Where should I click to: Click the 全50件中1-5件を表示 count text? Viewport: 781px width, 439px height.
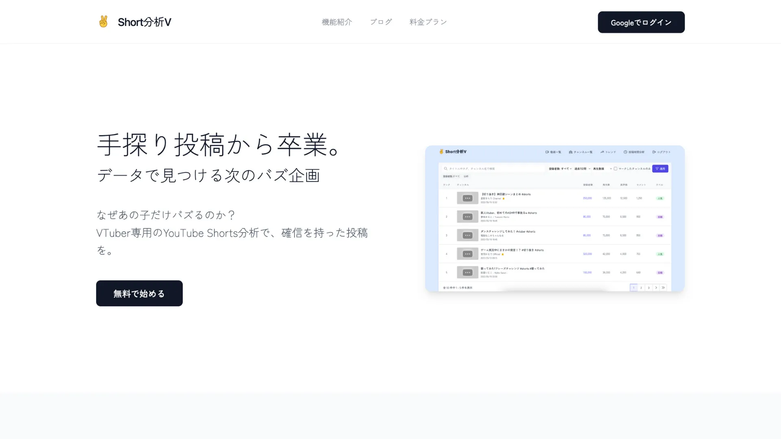(x=458, y=288)
